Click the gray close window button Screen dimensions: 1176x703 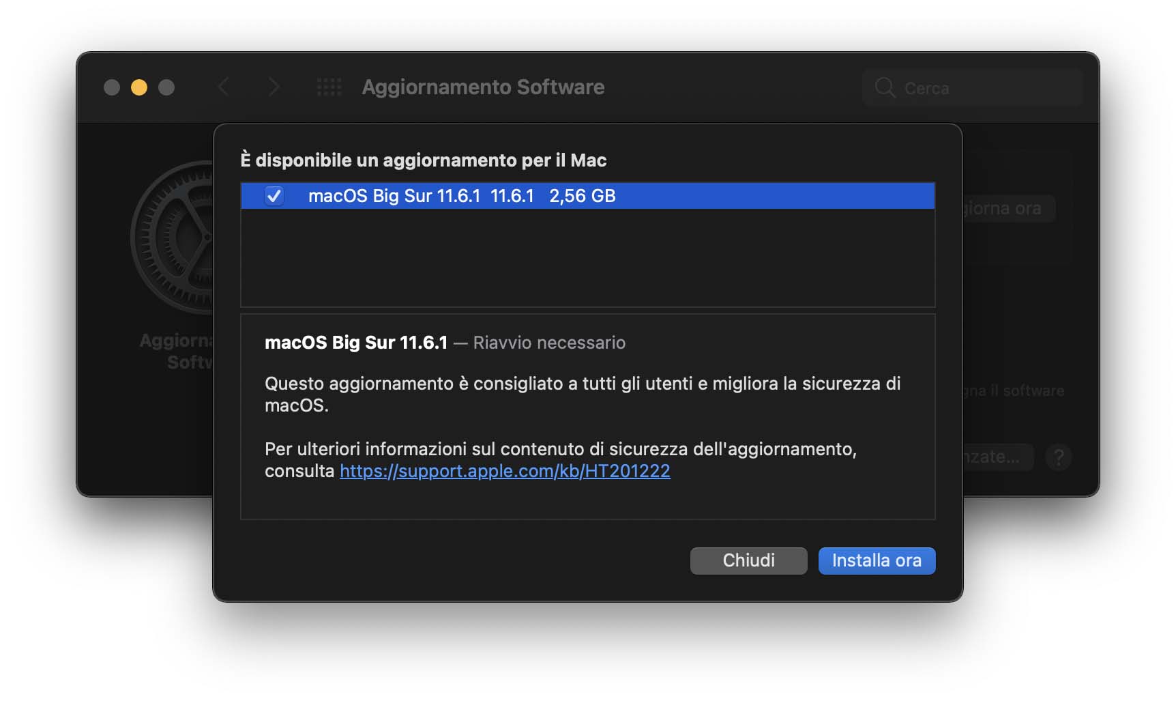coord(112,87)
